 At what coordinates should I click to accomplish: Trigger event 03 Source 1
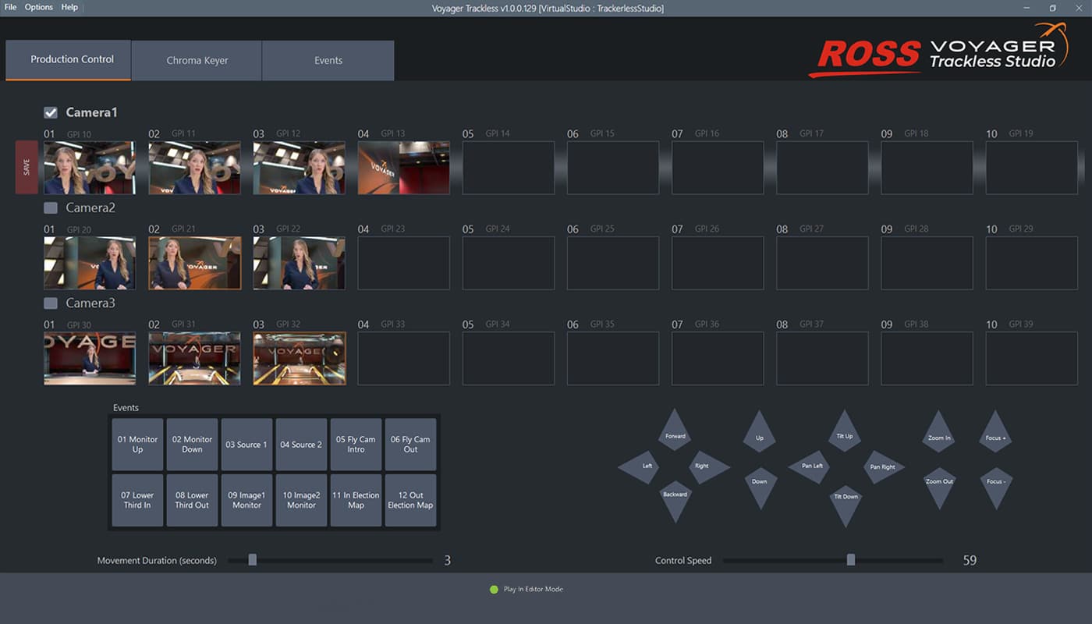246,445
